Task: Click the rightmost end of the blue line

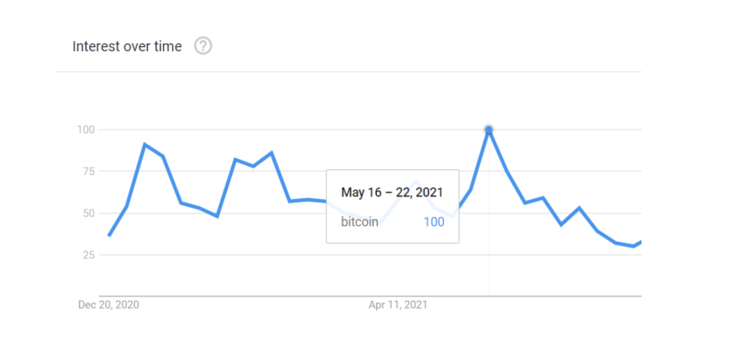Action: click(640, 242)
